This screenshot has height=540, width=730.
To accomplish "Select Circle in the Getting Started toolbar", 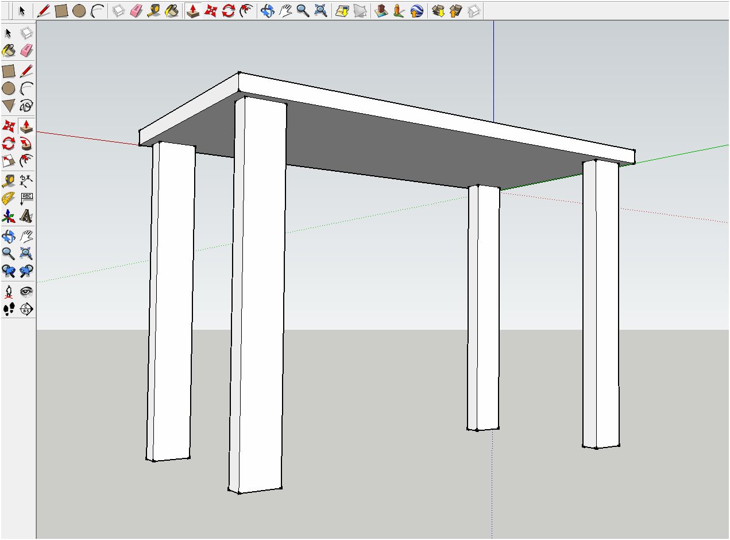I will click(79, 11).
